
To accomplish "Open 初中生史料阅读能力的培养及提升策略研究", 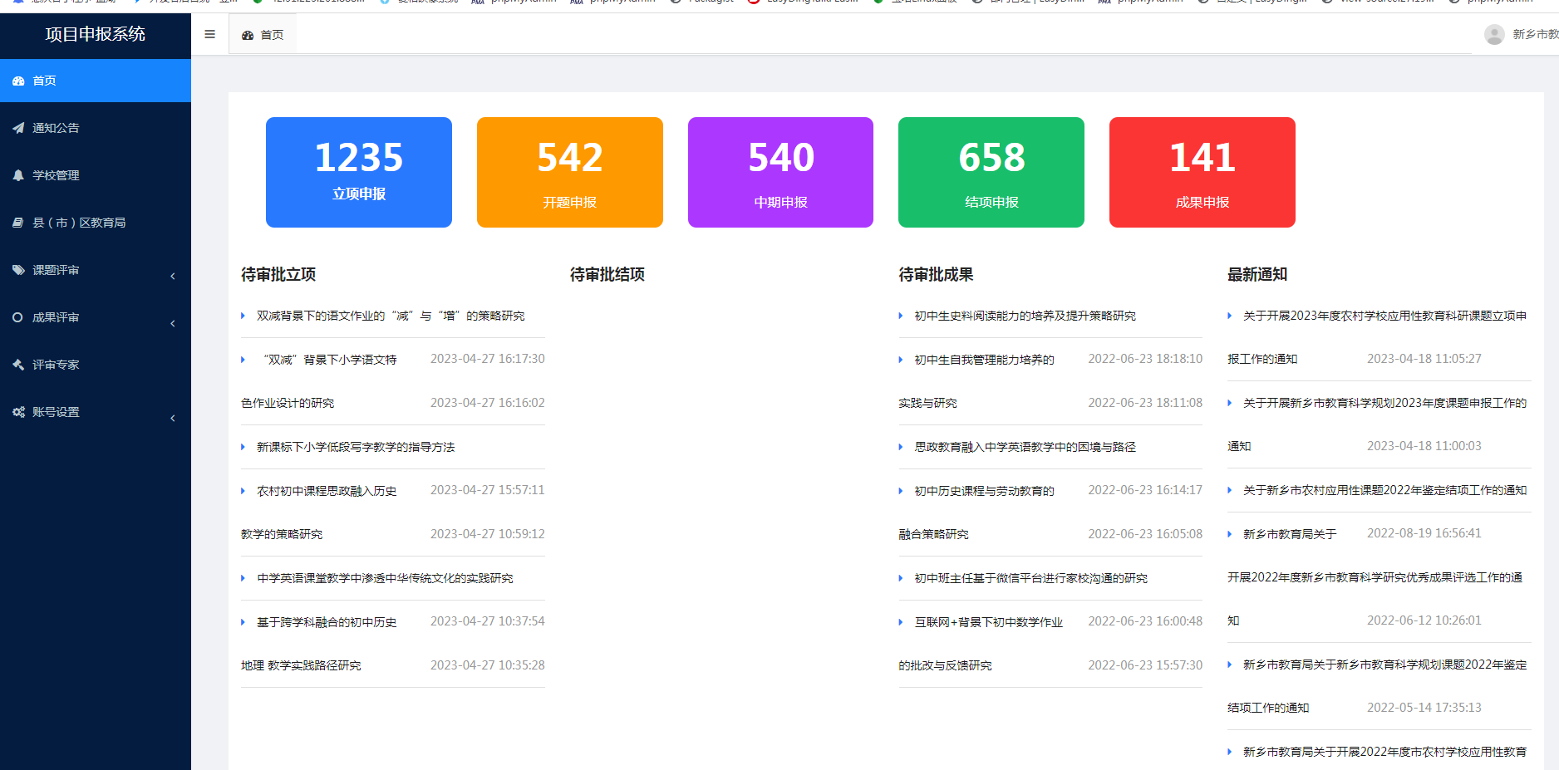I will pos(1025,316).
